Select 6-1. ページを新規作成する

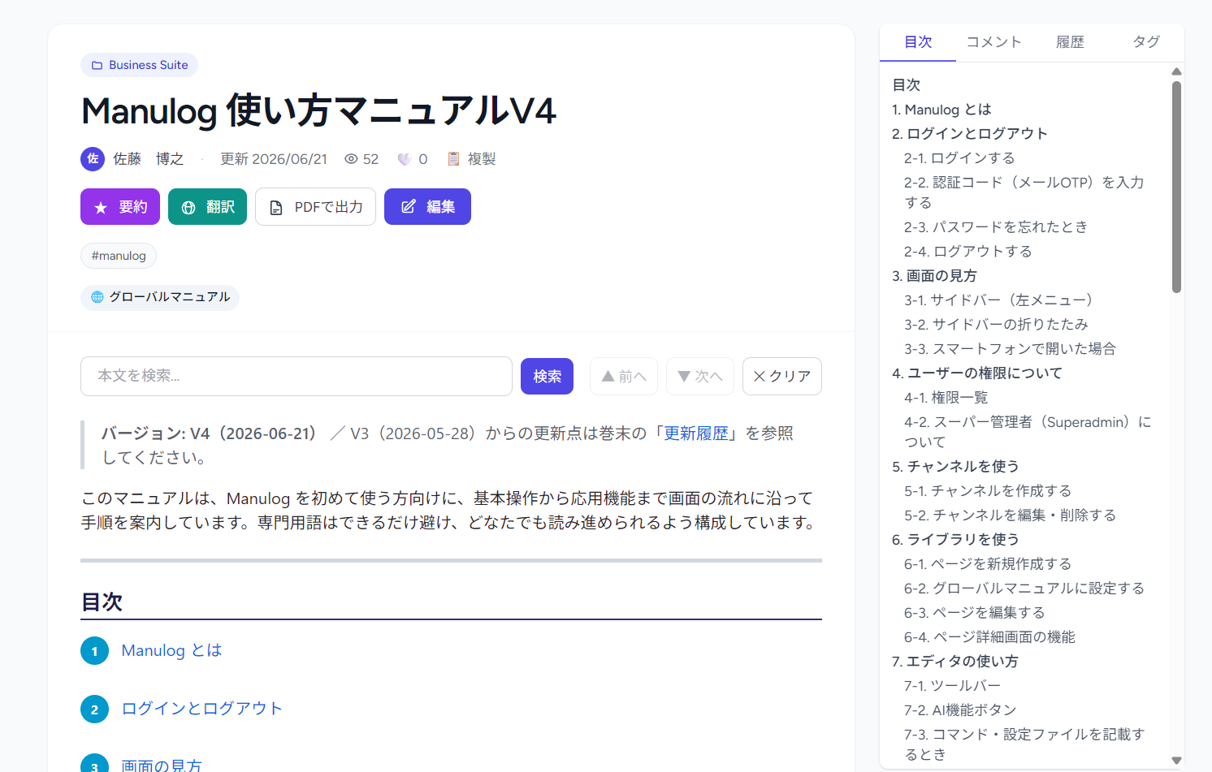click(988, 564)
